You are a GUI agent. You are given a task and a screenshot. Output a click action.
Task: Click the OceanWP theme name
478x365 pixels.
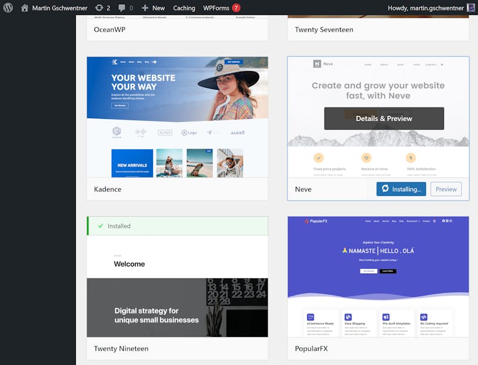[x=109, y=29]
